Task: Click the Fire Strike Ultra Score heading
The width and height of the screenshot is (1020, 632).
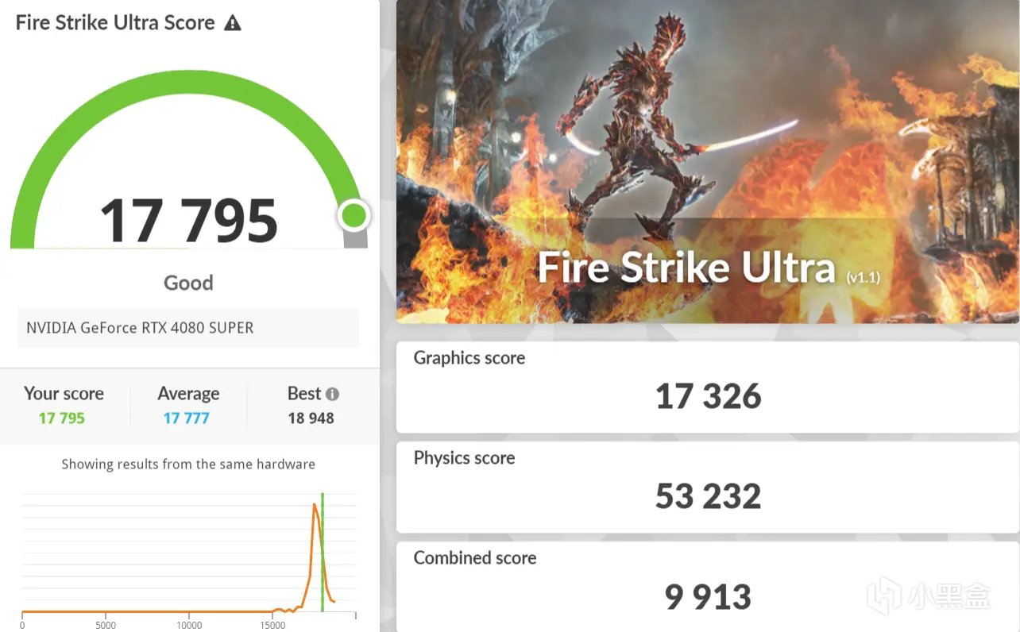Action: pyautogui.click(x=115, y=22)
